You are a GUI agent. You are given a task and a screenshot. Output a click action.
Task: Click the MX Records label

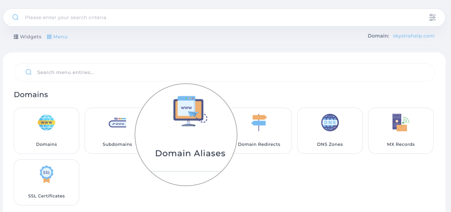400,144
